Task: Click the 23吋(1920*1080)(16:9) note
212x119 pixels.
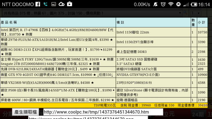Action: (134, 83)
